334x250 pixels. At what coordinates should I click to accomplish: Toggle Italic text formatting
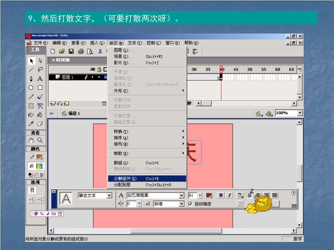(x=229, y=195)
